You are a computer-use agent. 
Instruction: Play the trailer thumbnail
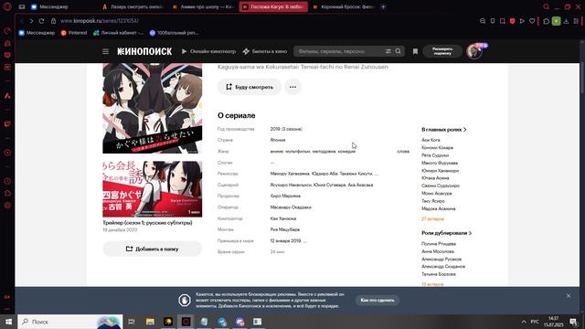tap(153, 189)
